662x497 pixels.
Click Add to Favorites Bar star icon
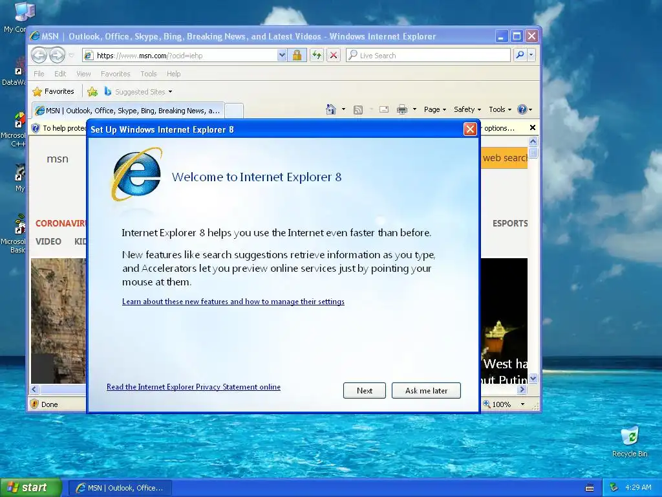coord(92,92)
